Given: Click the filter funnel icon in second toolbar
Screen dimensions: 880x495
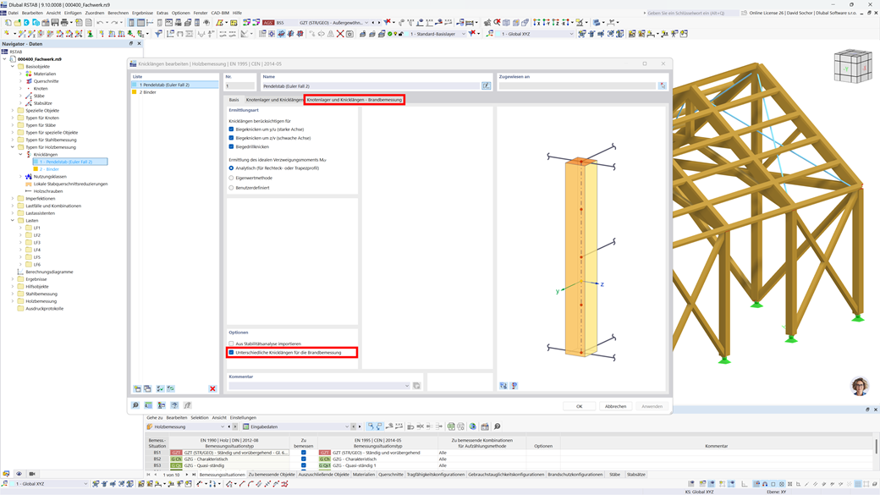Looking at the screenshot, I should pyautogui.click(x=159, y=34).
